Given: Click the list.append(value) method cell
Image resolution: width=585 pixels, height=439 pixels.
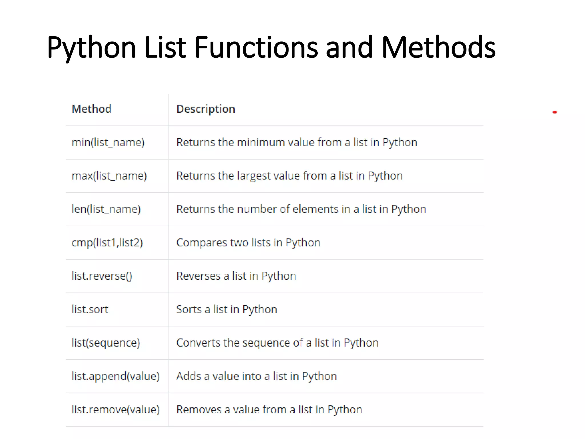Looking at the screenshot, I should pos(115,376).
